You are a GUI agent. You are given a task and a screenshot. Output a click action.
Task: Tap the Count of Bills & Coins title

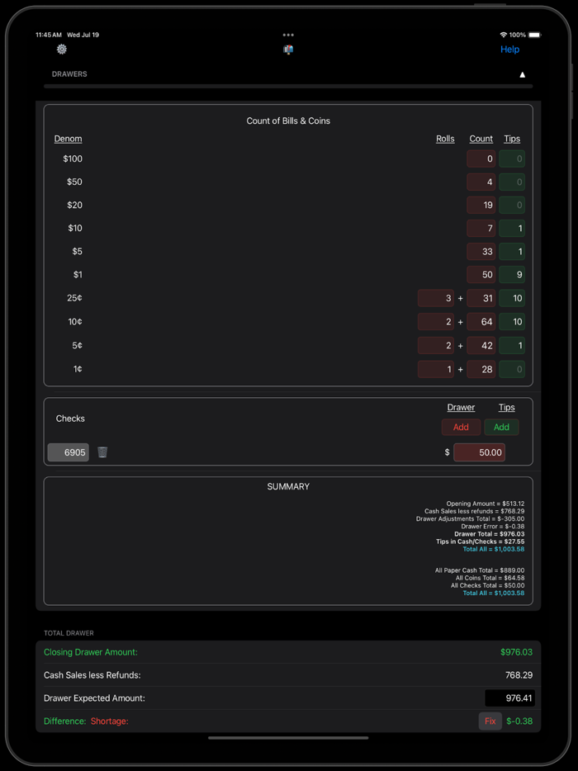(288, 121)
